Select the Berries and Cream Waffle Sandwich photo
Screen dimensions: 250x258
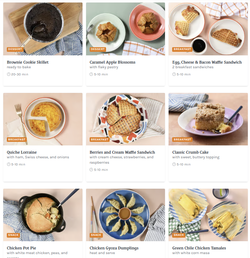[125, 119]
